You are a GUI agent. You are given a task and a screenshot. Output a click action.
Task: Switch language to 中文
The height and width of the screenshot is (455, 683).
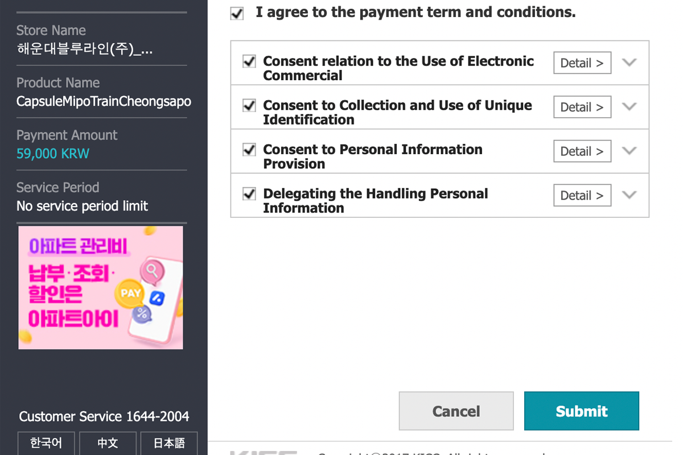[x=108, y=443]
